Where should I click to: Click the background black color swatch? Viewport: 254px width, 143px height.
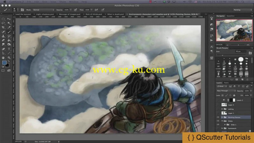click(x=7, y=65)
